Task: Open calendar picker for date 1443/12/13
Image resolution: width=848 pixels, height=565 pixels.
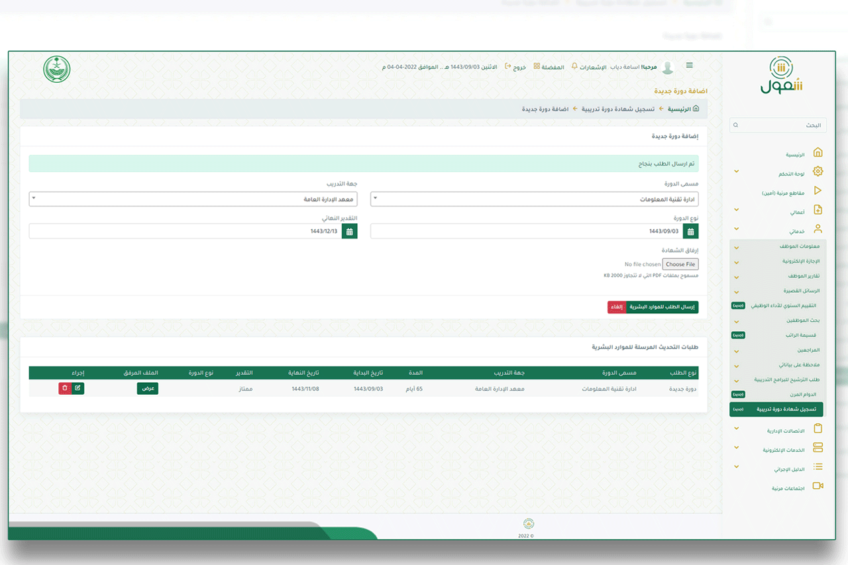Action: pos(350,231)
